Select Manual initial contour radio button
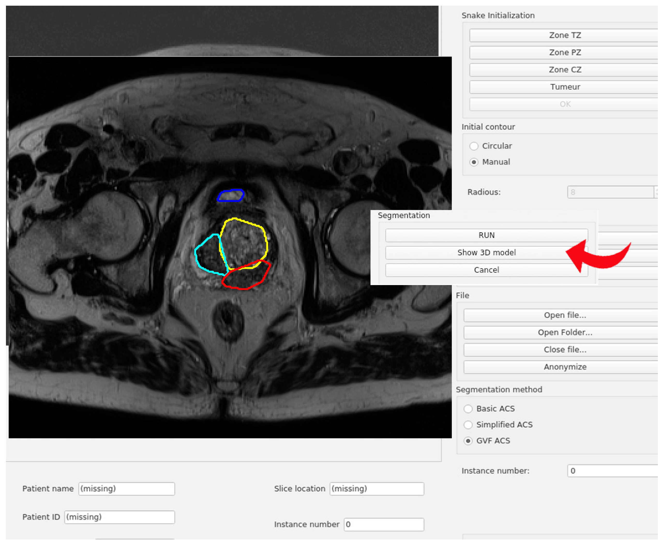Image resolution: width=662 pixels, height=547 pixels. tap(474, 162)
